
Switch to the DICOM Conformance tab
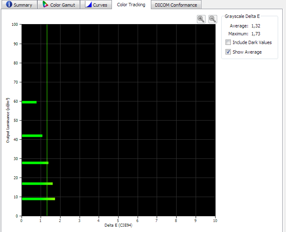[x=176, y=5]
